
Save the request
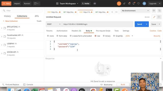click(154, 24)
